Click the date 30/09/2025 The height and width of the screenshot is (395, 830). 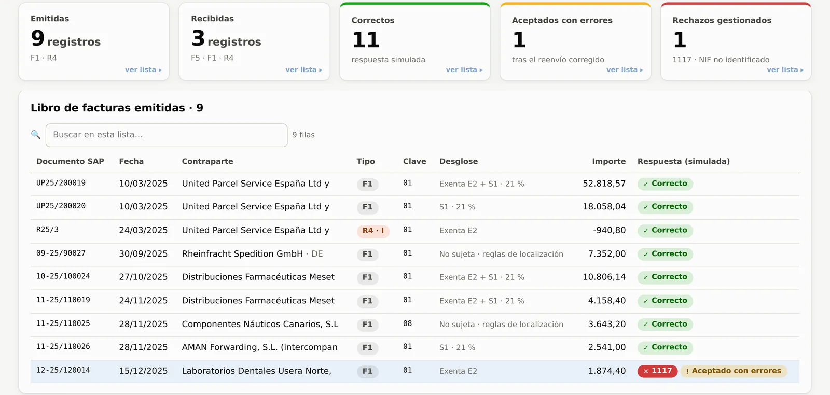[143, 254]
